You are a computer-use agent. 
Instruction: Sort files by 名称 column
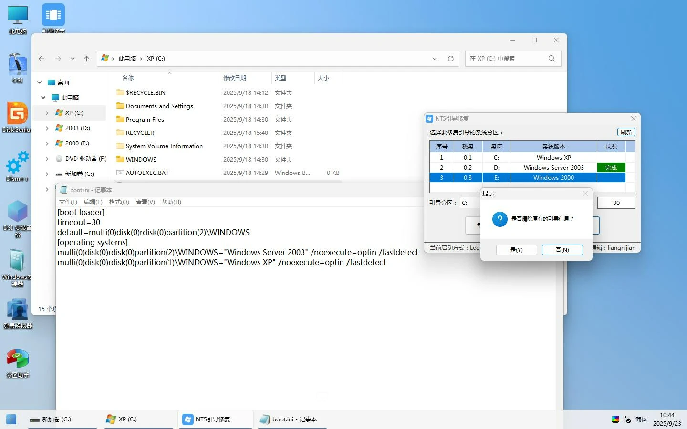coord(128,78)
